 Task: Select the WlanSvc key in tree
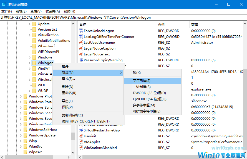pyautogui.click(x=36, y=146)
